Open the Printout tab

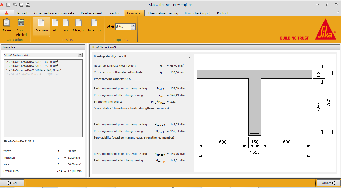pos(223,13)
